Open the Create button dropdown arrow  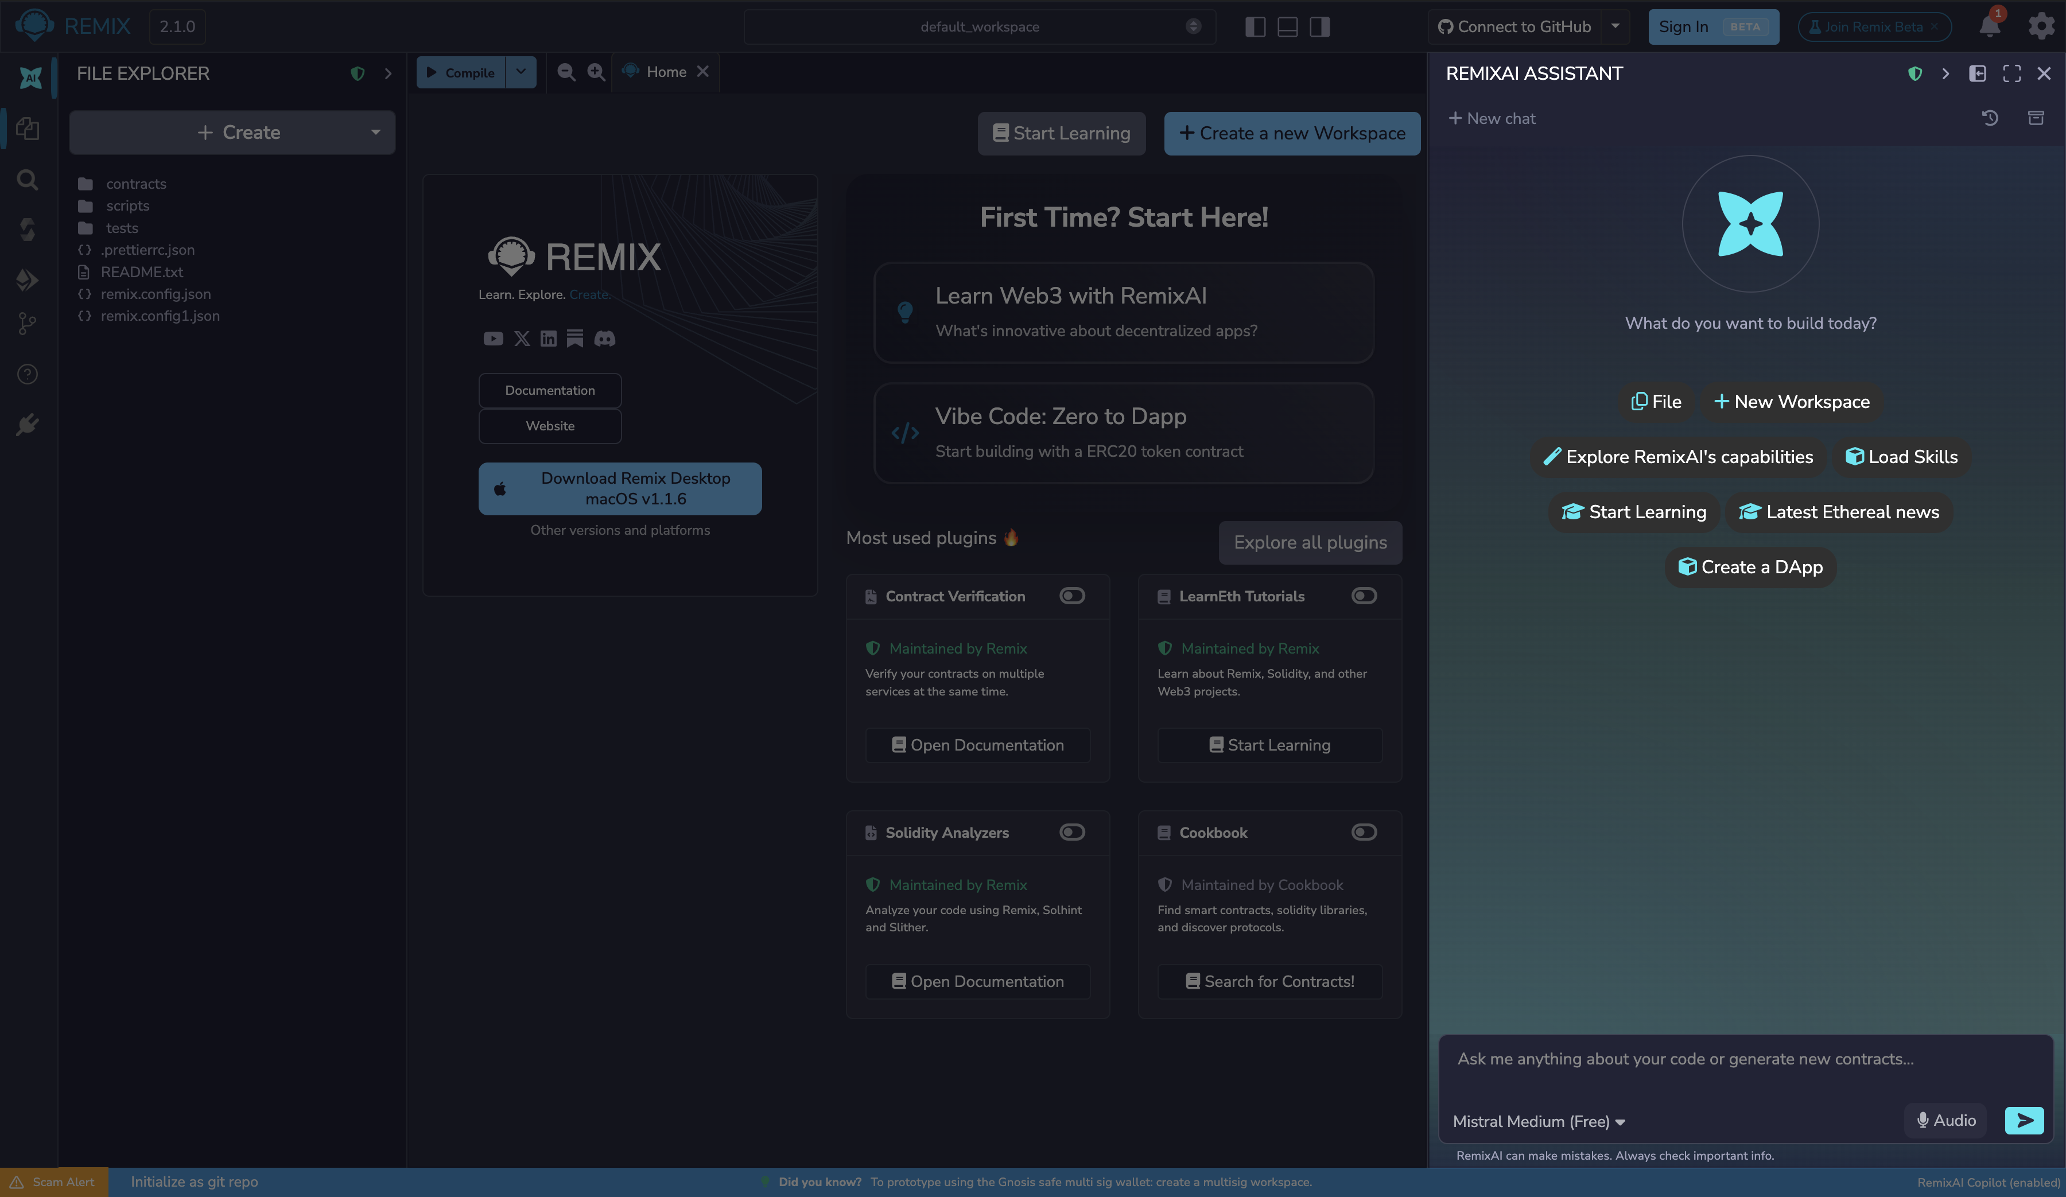click(375, 132)
